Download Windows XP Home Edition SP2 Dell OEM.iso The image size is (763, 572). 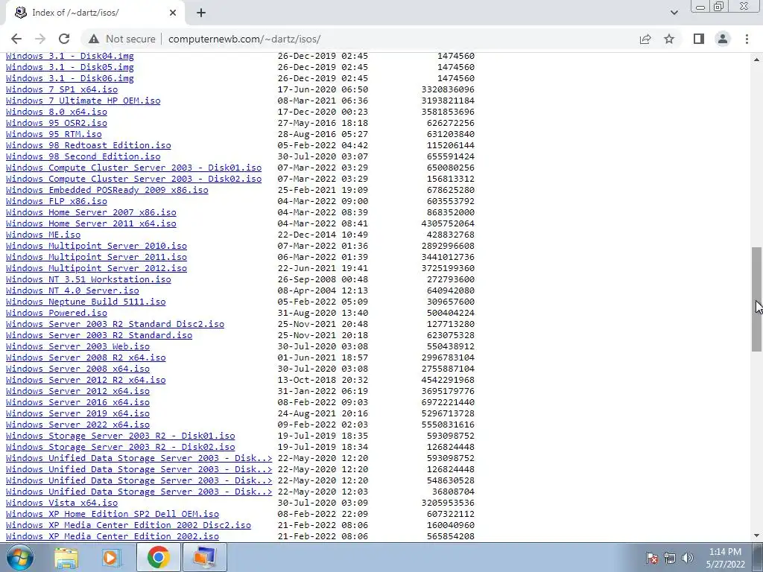[x=113, y=514]
